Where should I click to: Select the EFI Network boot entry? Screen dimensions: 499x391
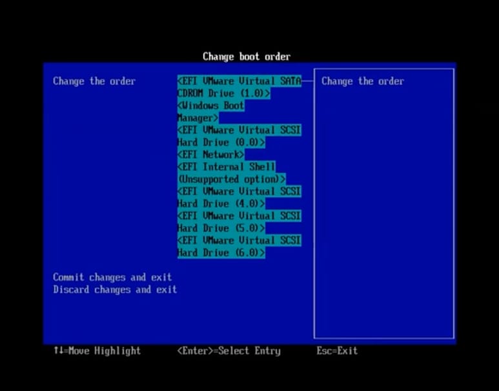[210, 155]
